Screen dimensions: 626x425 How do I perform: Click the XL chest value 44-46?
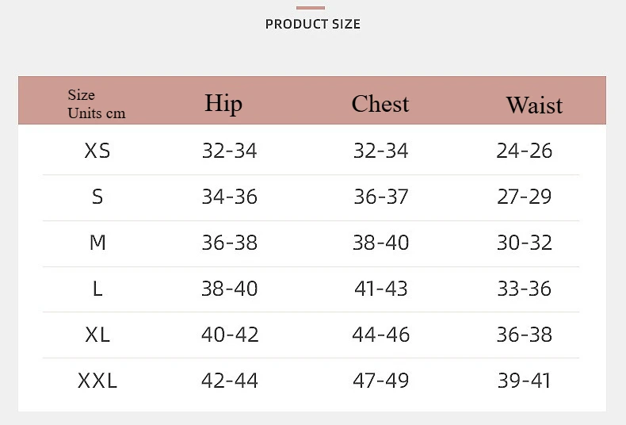381,335
